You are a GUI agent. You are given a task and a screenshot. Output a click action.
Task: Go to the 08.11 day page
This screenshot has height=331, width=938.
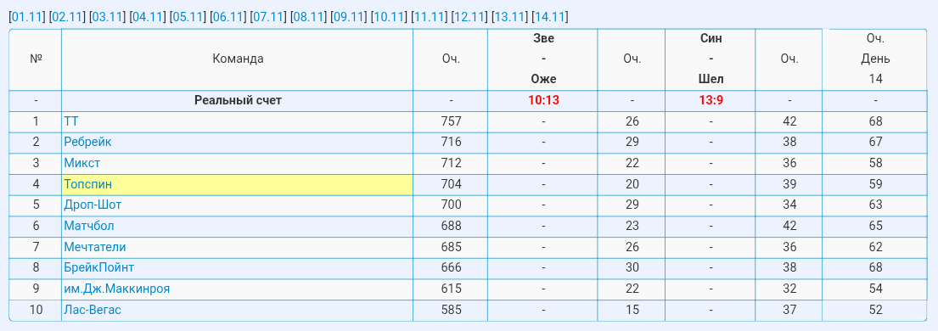click(x=308, y=17)
